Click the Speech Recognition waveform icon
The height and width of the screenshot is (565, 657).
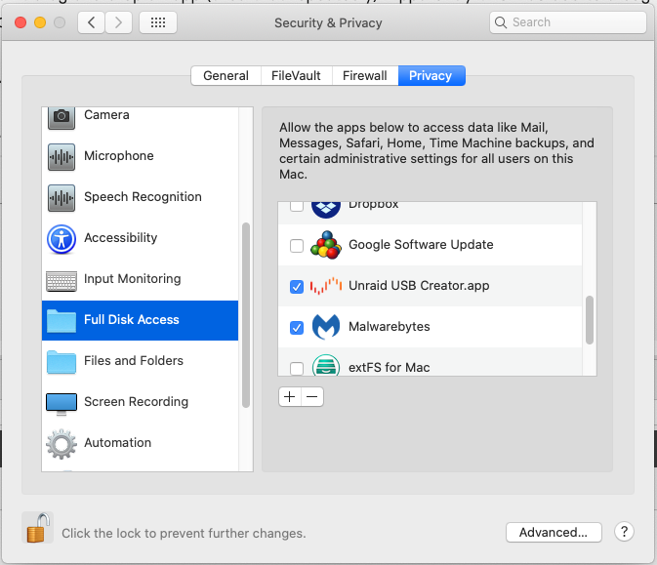(62, 198)
